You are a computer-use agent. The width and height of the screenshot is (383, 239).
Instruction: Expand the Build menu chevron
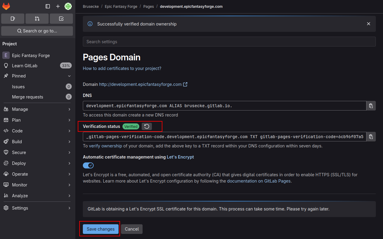point(69,142)
